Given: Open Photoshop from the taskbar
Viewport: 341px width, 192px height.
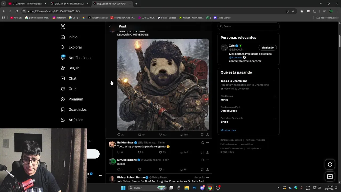Looking at the screenshot, I should click(x=194, y=188).
